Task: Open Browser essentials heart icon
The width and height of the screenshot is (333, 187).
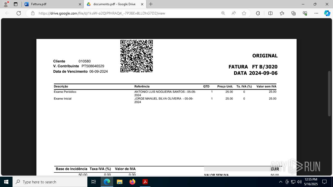Action: pos(305,13)
